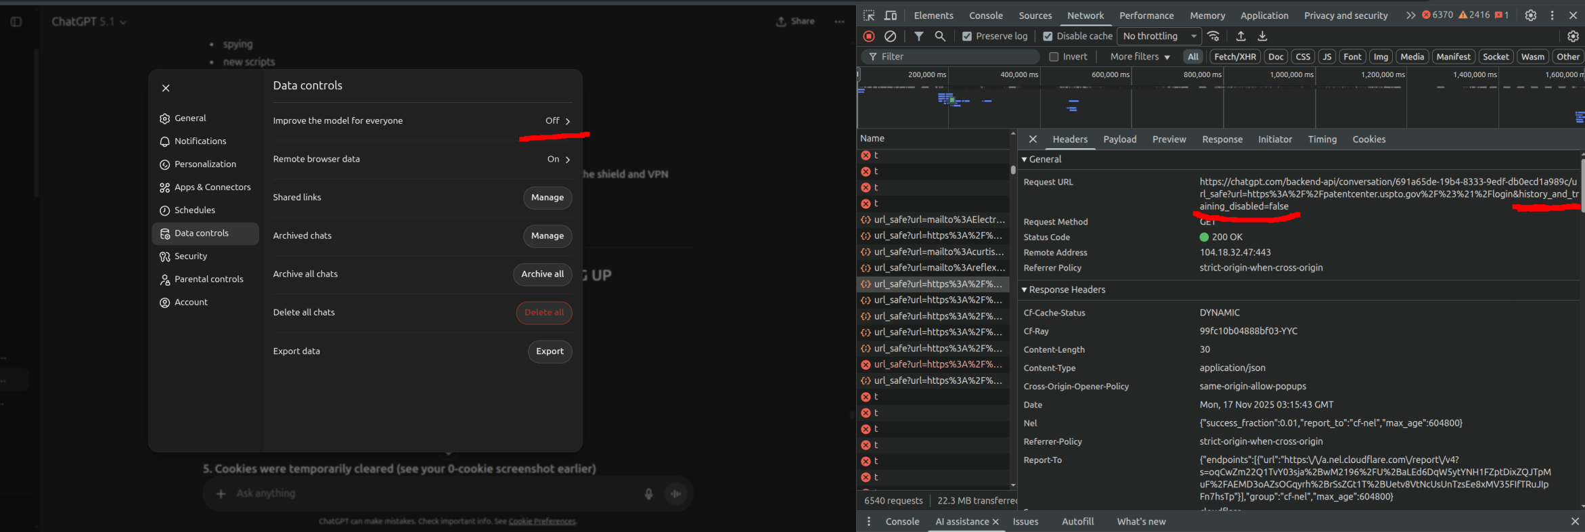Open DevTools settings gear
The width and height of the screenshot is (1585, 532).
(x=1530, y=16)
